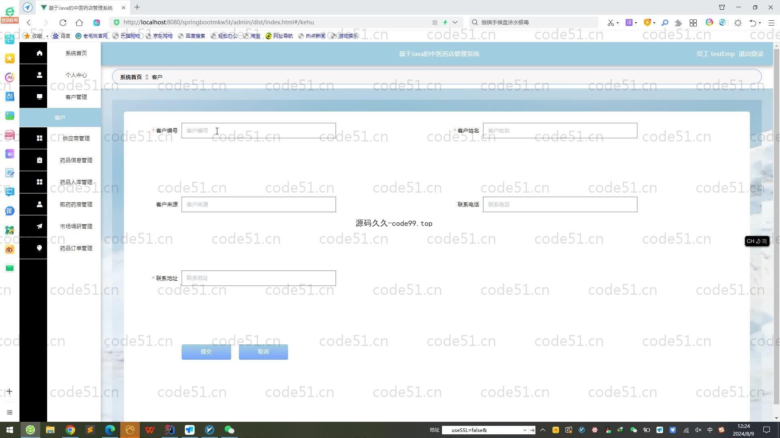Open File Explorer in the taskbar
780x438 pixels.
pyautogui.click(x=50, y=430)
